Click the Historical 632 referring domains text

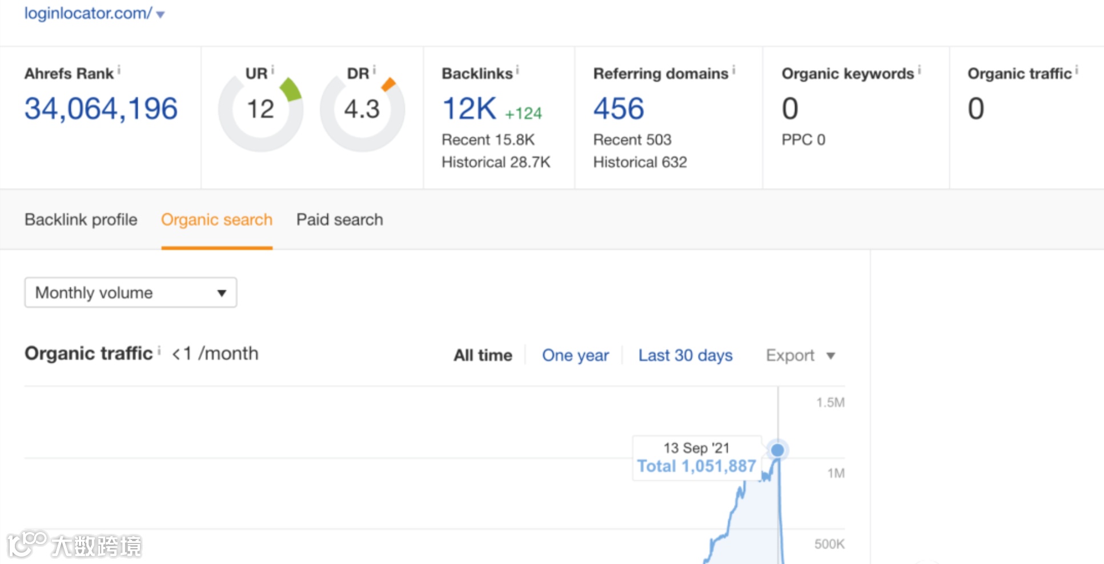(640, 163)
